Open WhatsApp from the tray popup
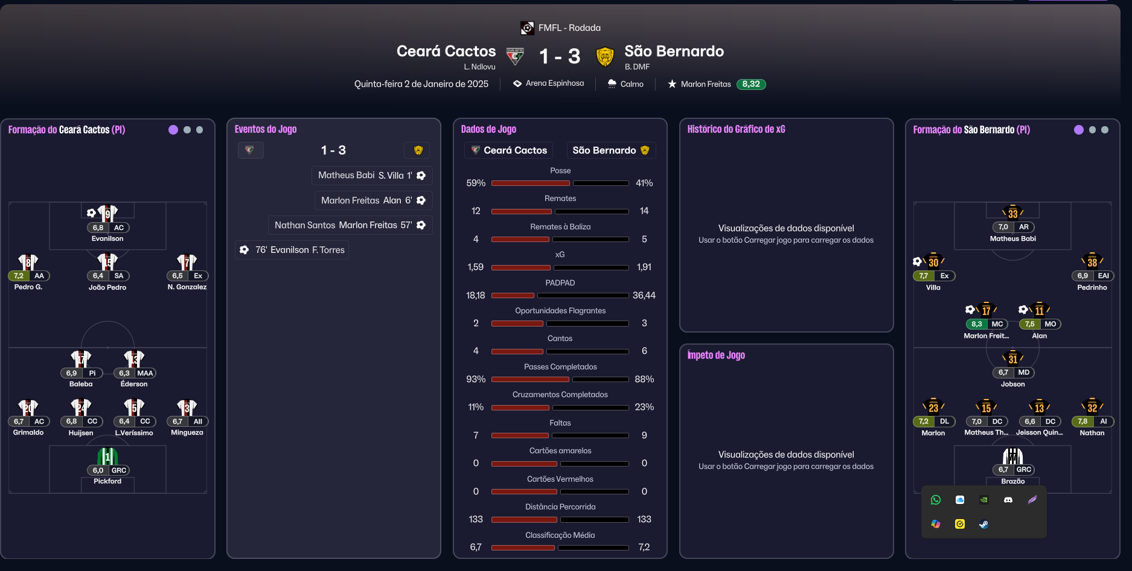 936,500
